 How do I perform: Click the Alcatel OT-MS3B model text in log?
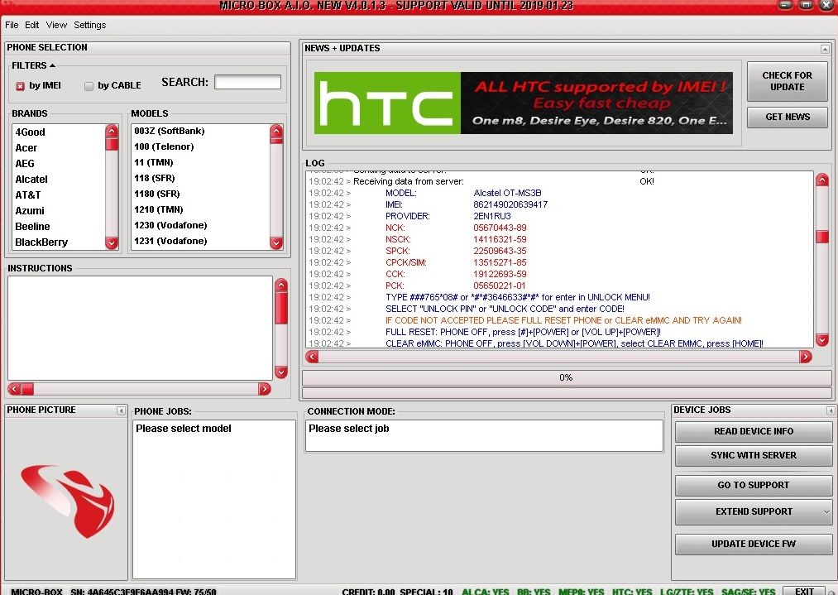(x=507, y=193)
